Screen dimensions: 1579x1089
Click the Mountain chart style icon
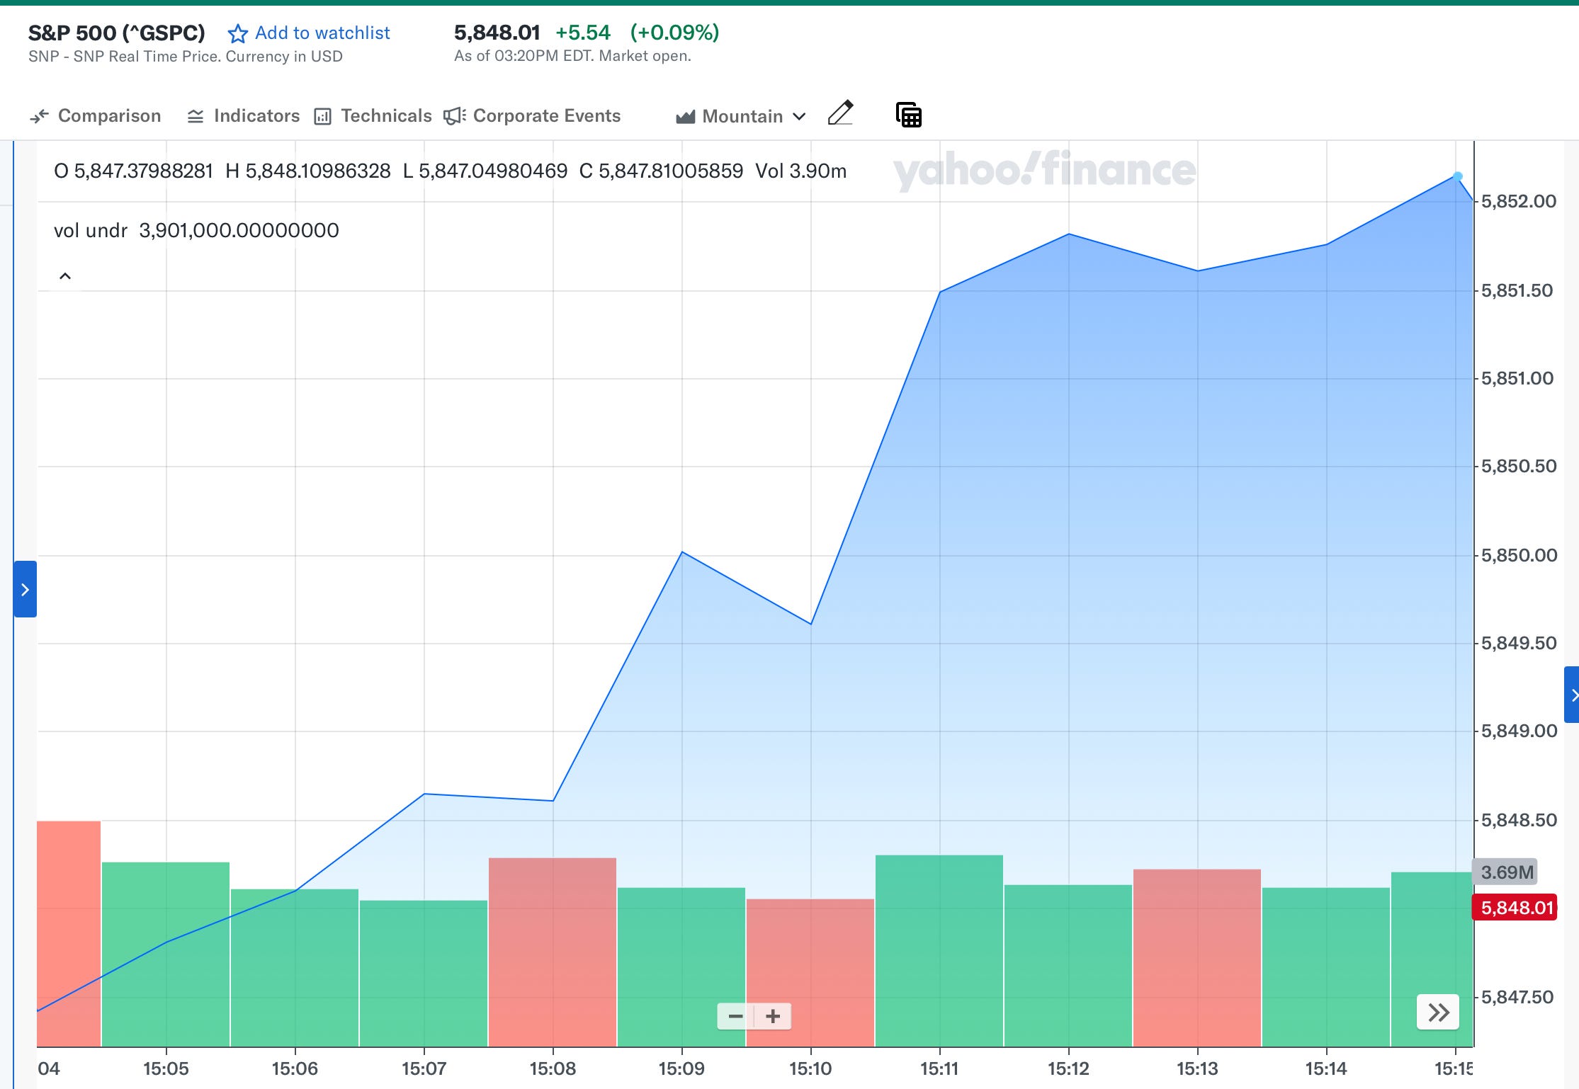click(685, 117)
